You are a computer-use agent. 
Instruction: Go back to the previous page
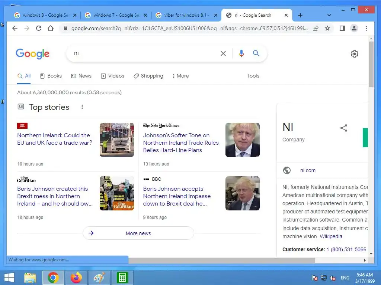15,28
